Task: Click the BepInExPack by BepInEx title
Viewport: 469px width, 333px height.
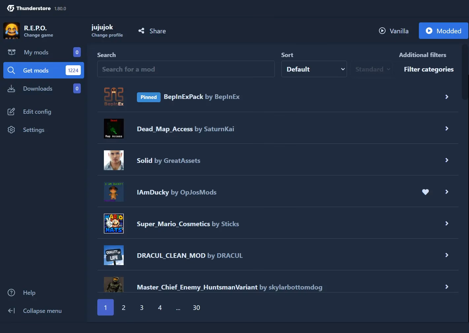Action: pyautogui.click(x=202, y=97)
